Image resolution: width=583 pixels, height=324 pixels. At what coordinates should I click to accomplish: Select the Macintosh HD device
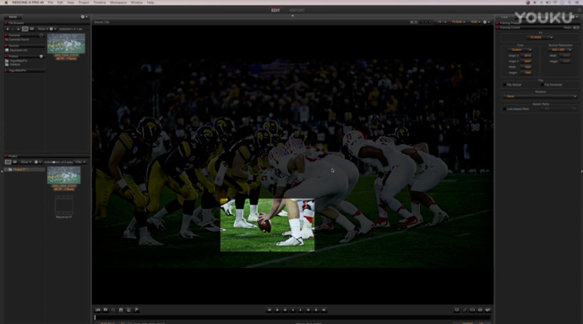19,50
